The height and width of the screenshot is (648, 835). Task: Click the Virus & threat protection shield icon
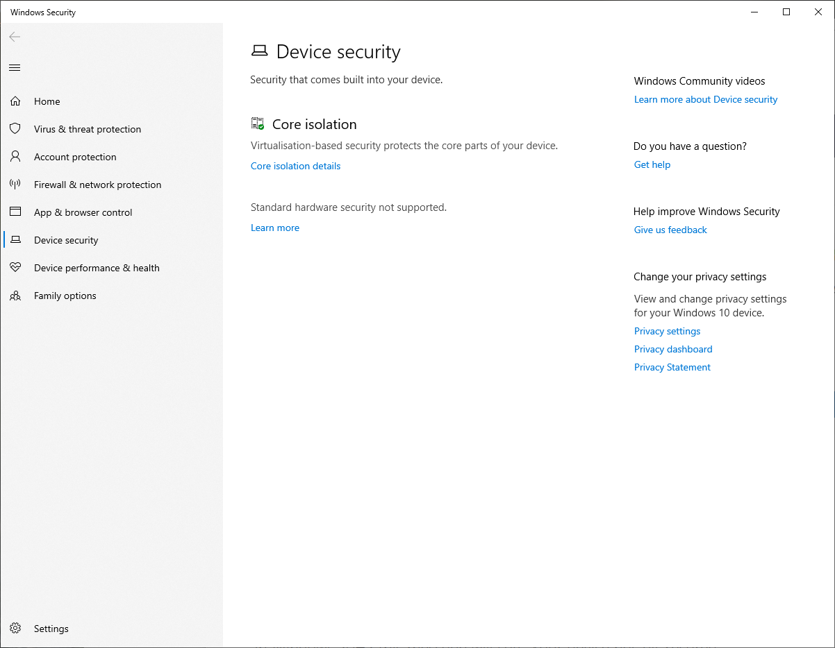point(15,129)
